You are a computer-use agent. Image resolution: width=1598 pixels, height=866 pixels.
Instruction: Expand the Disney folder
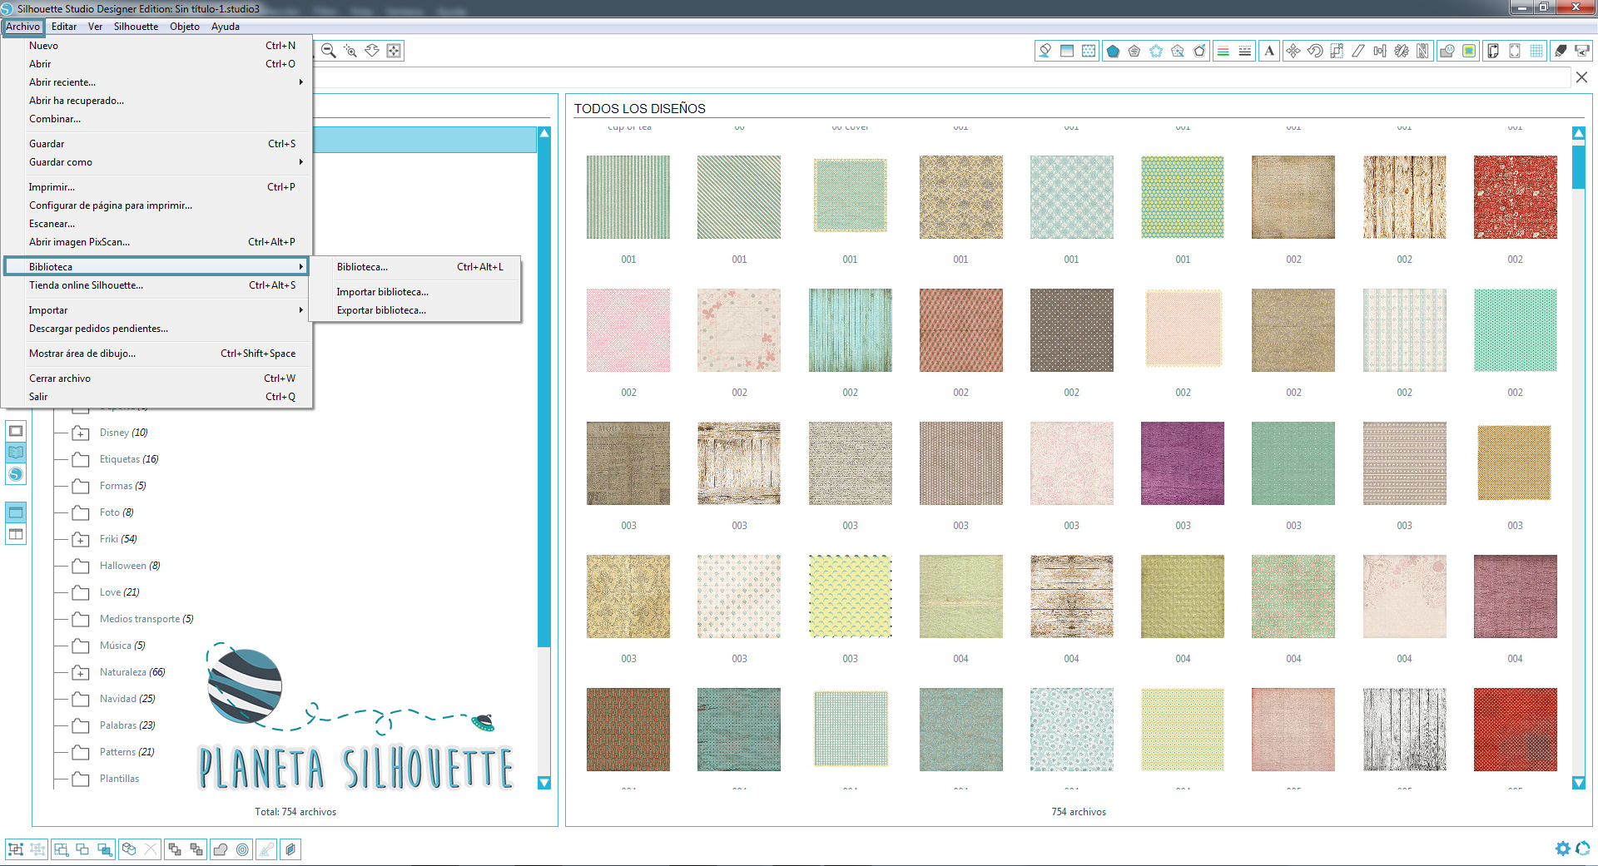pyautogui.click(x=81, y=433)
